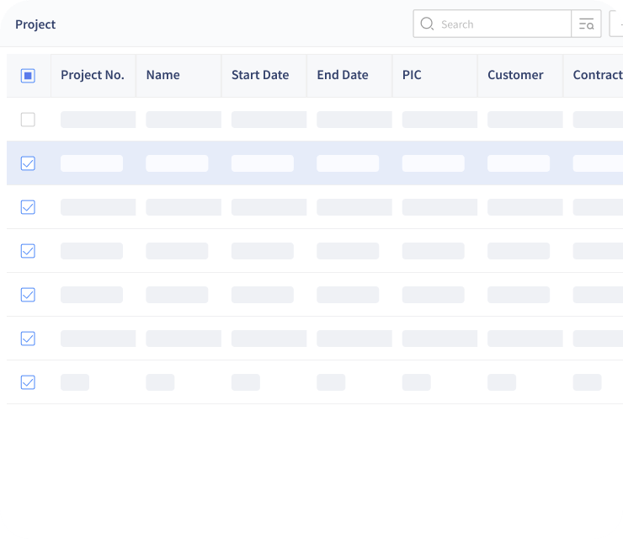Uncheck the third row checkbox
Image resolution: width=623 pixels, height=539 pixels.
pyautogui.click(x=28, y=207)
